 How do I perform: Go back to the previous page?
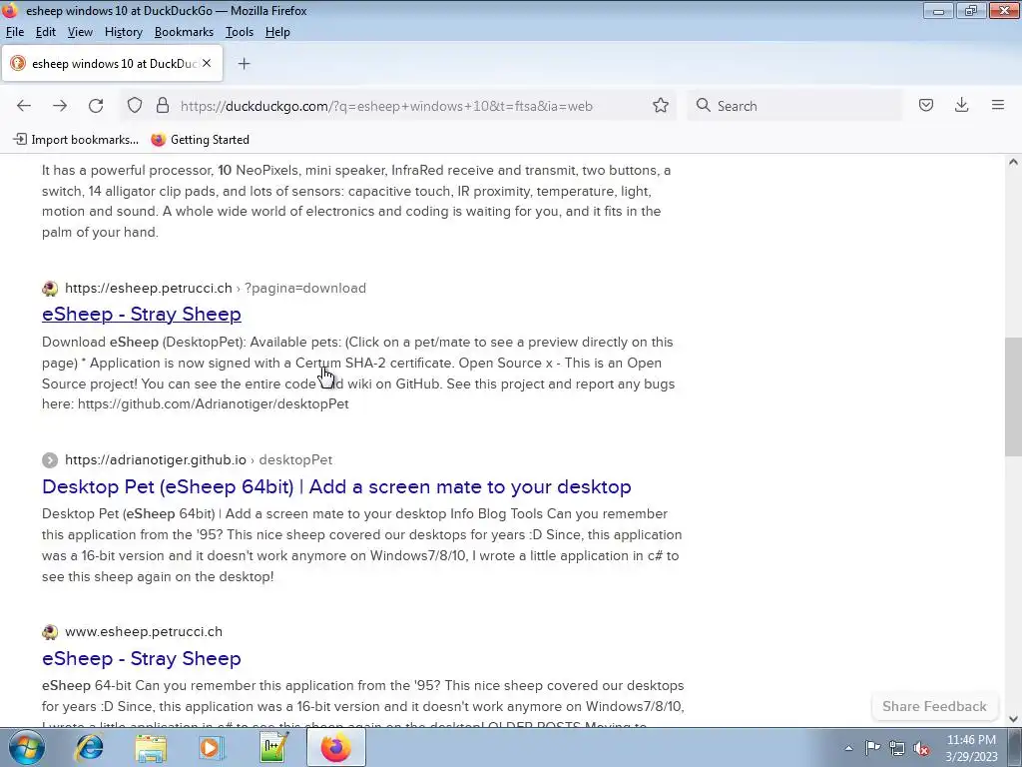click(24, 106)
